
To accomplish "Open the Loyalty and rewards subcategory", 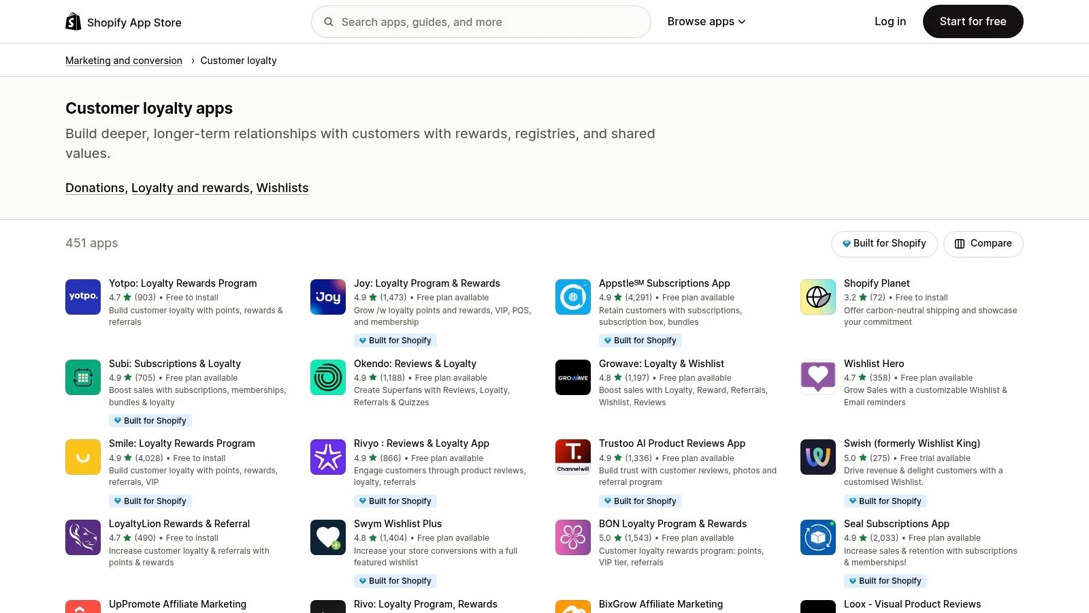I will point(190,188).
